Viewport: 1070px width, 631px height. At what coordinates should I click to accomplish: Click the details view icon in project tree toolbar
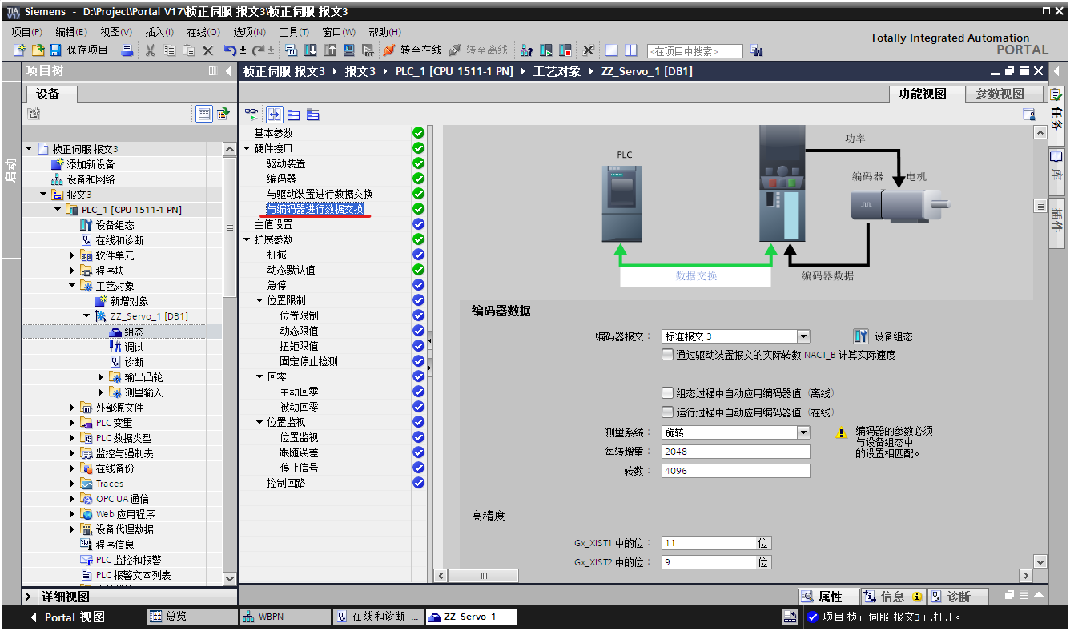click(205, 114)
